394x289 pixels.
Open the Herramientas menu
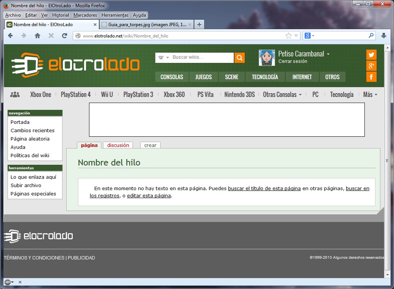(x=115, y=15)
